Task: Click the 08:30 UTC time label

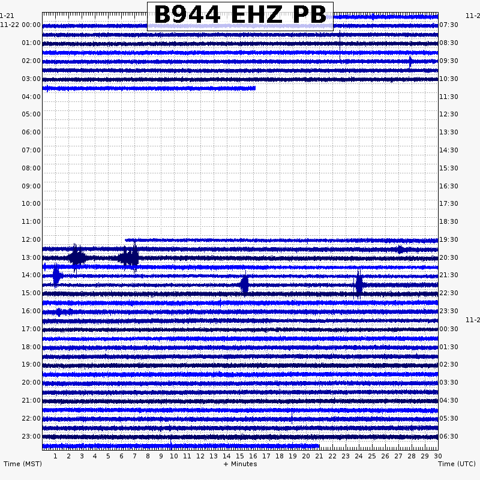Action: [x=449, y=43]
